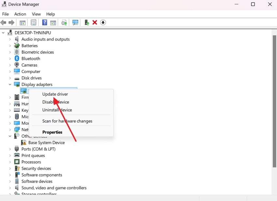Viewport: 277px width, 201px height.
Task: Click the vertical scrollbar thumb
Action: (274, 101)
